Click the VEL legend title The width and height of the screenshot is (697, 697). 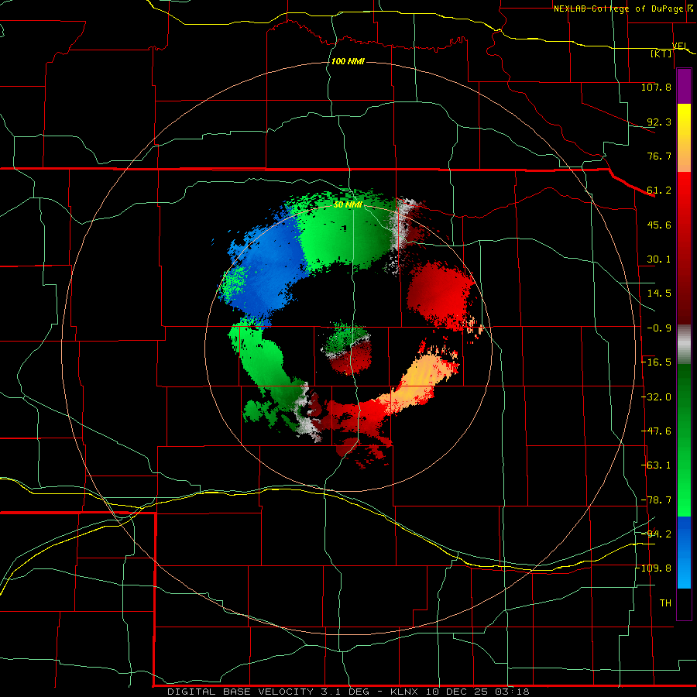(680, 46)
